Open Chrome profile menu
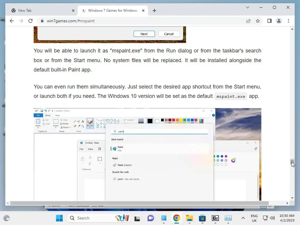Viewport: 300px width, 225px height. click(x=279, y=21)
